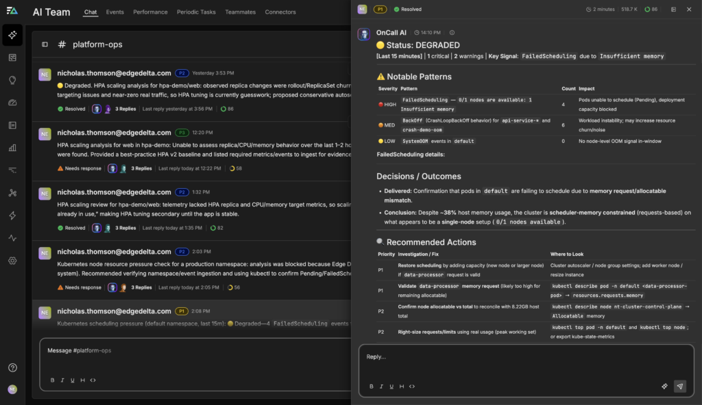Open the bar chart icon in sidebar
This screenshot has width=702, height=405.
click(x=12, y=147)
